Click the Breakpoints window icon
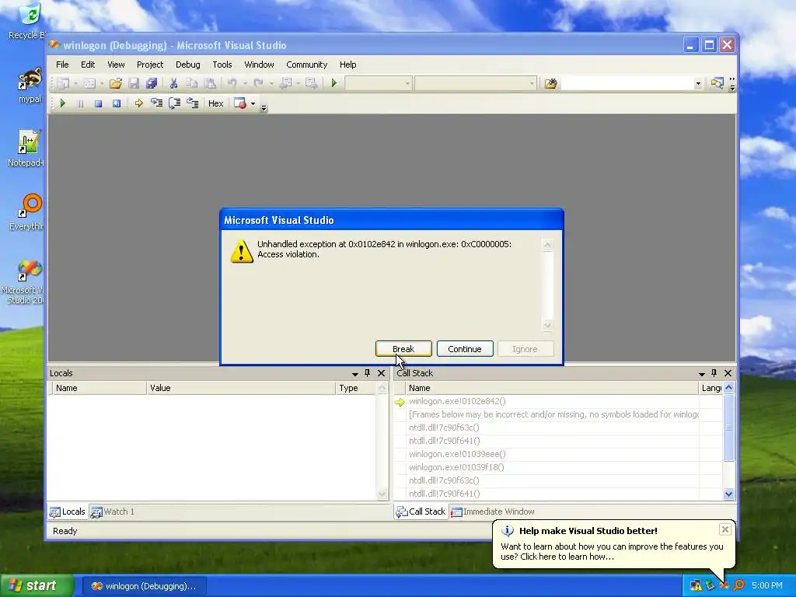 [240, 103]
